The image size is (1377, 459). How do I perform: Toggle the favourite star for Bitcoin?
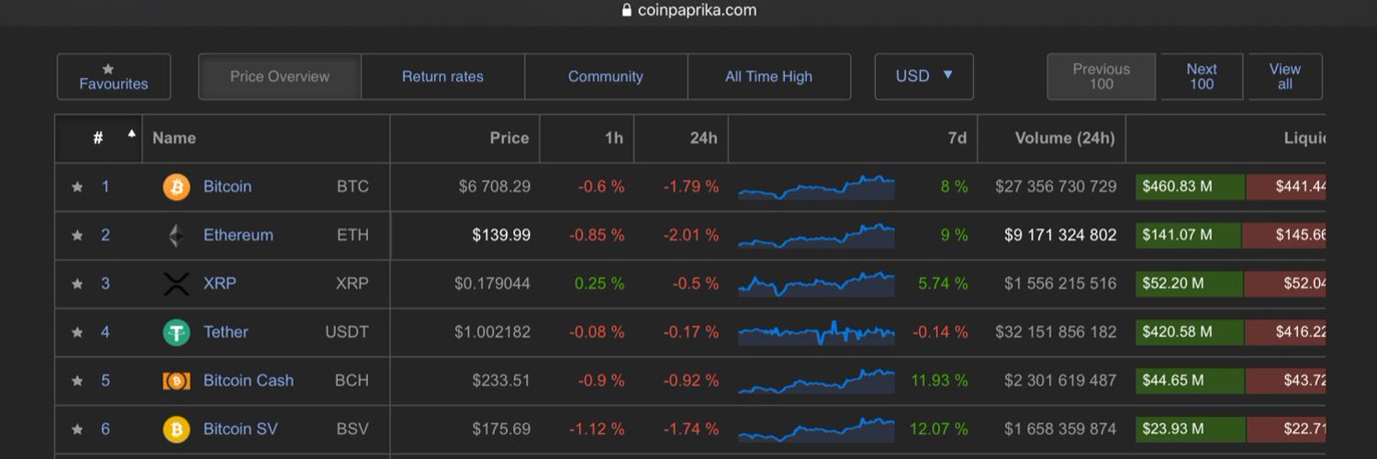77,187
